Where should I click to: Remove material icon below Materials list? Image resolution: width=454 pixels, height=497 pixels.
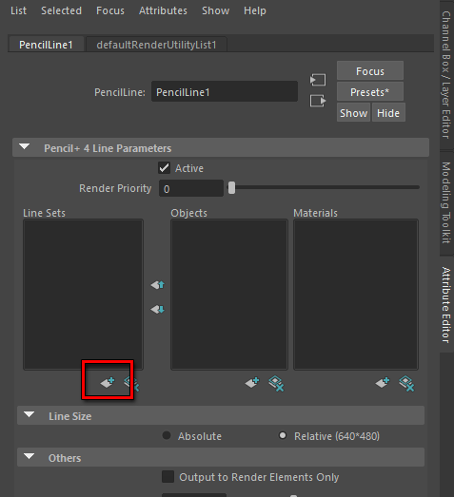tap(406, 384)
